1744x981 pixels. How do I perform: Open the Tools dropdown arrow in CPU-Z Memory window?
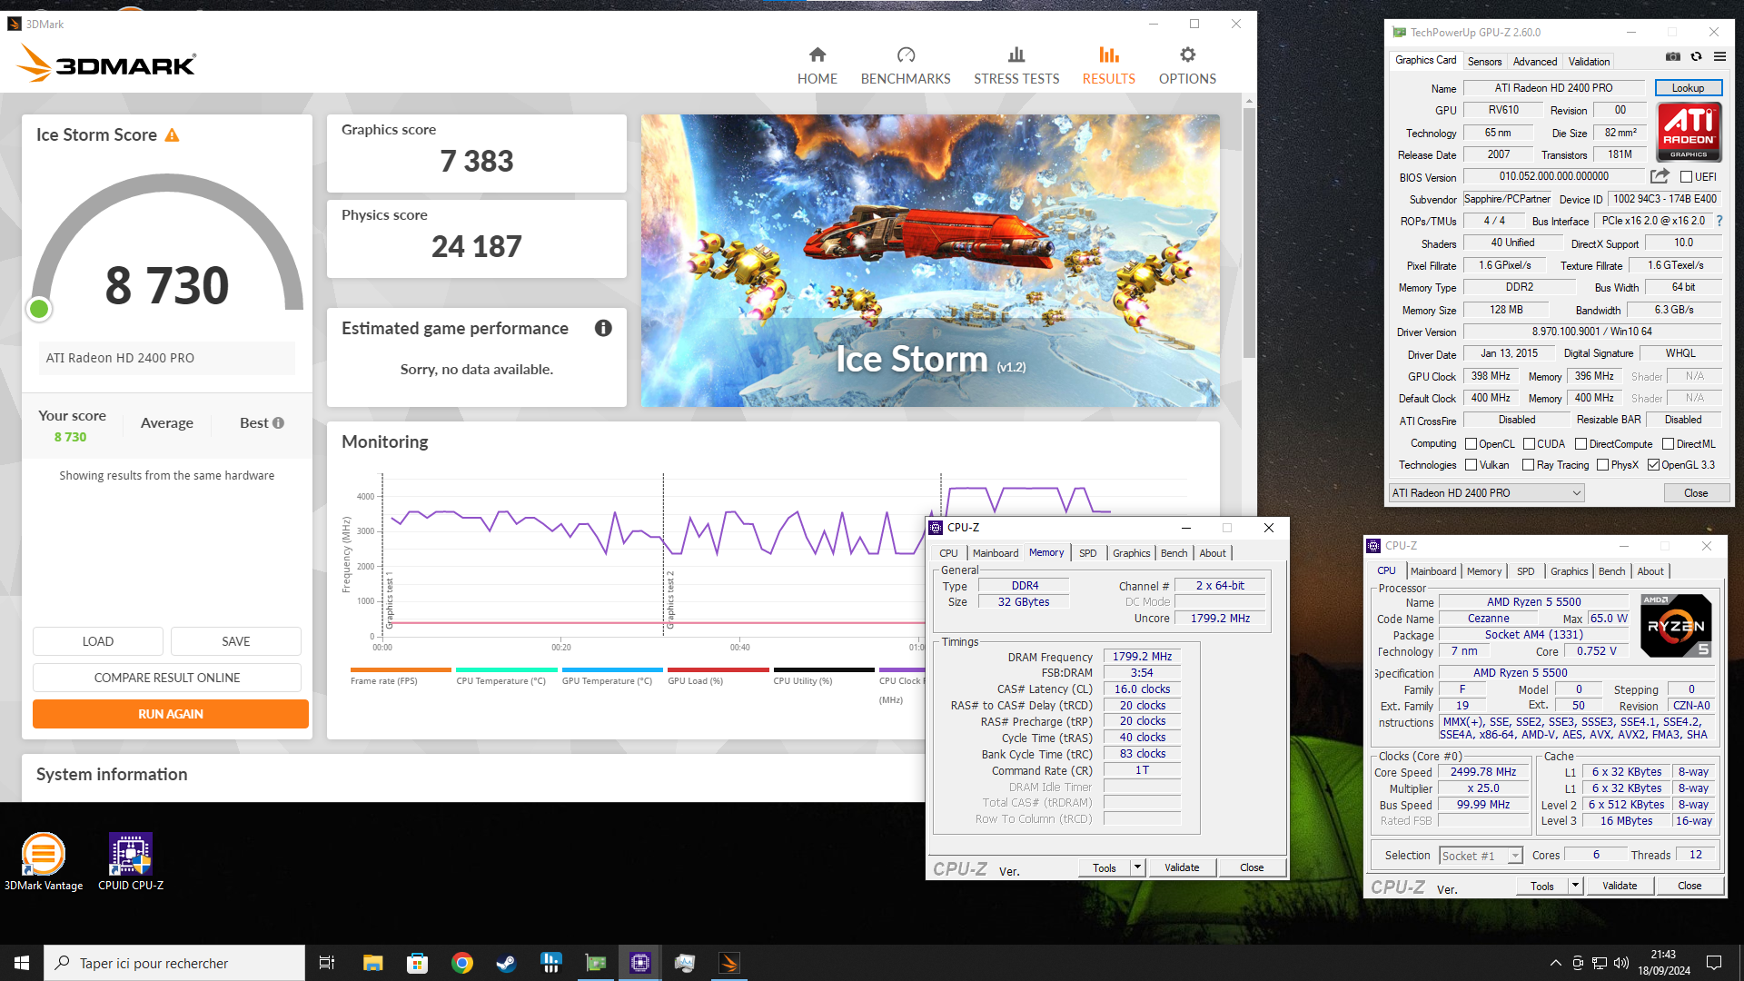pos(1137,867)
